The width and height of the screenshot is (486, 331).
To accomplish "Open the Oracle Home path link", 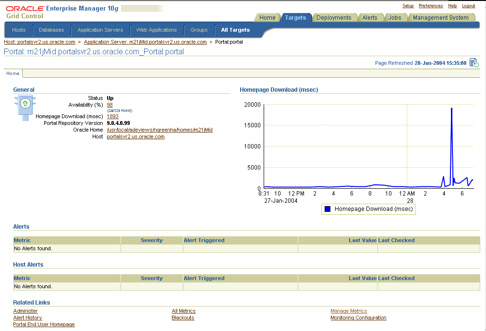I will click(159, 130).
